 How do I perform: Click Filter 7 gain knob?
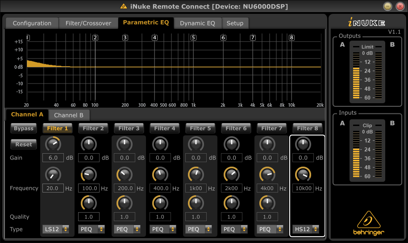pos(267,144)
